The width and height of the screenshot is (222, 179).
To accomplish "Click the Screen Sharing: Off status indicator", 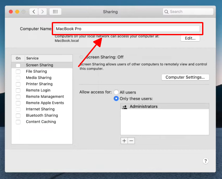I will (x=81, y=57).
